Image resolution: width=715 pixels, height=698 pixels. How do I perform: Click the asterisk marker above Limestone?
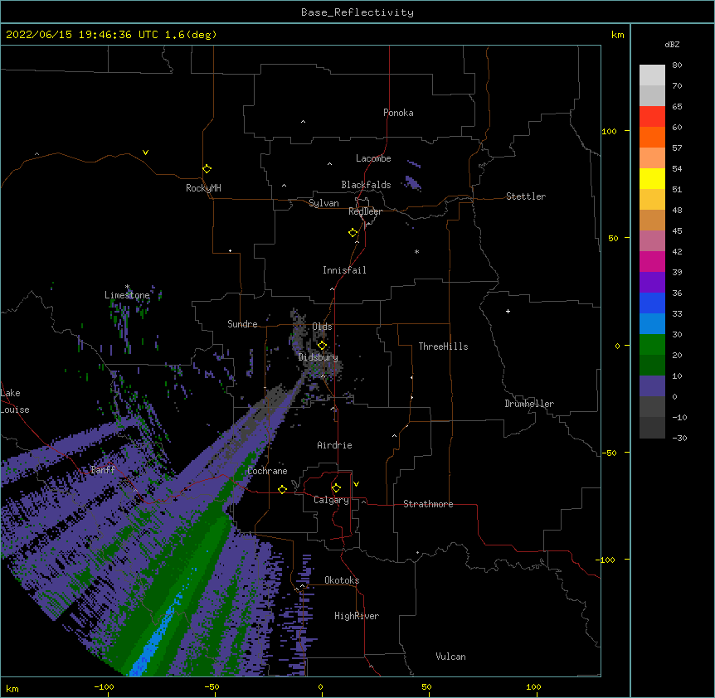pyautogui.click(x=127, y=287)
